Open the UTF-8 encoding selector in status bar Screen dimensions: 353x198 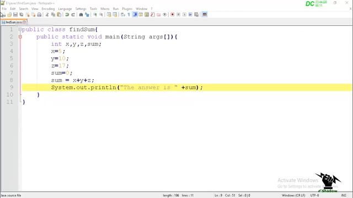(314, 196)
